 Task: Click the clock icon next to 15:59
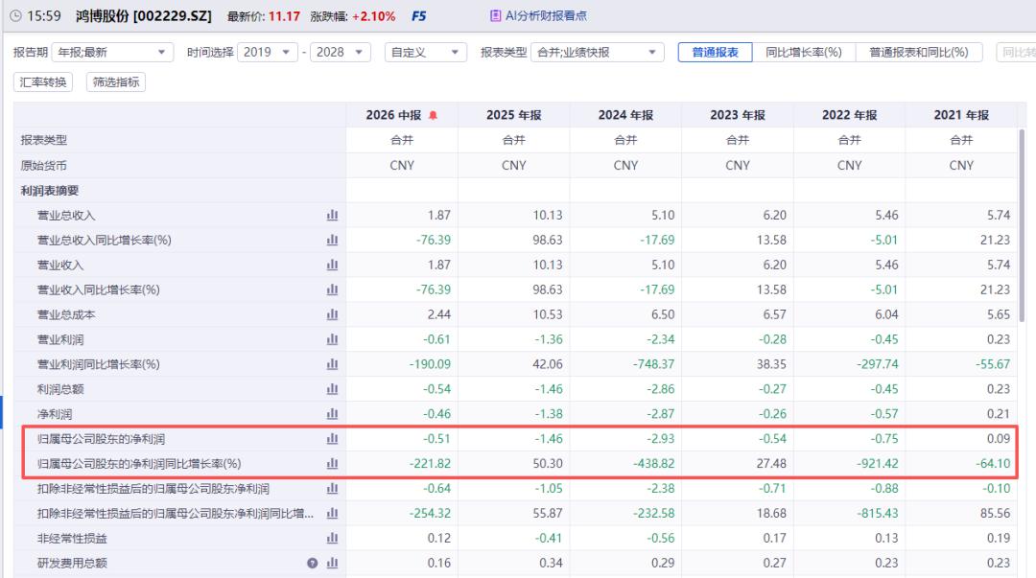click(x=15, y=16)
